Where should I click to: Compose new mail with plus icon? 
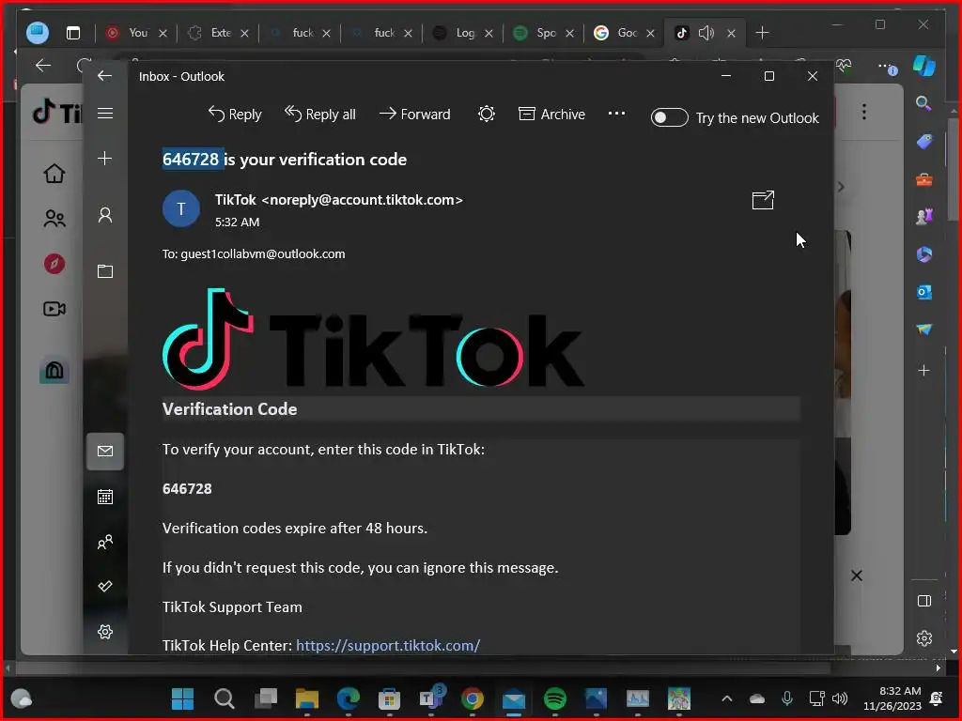105,158
